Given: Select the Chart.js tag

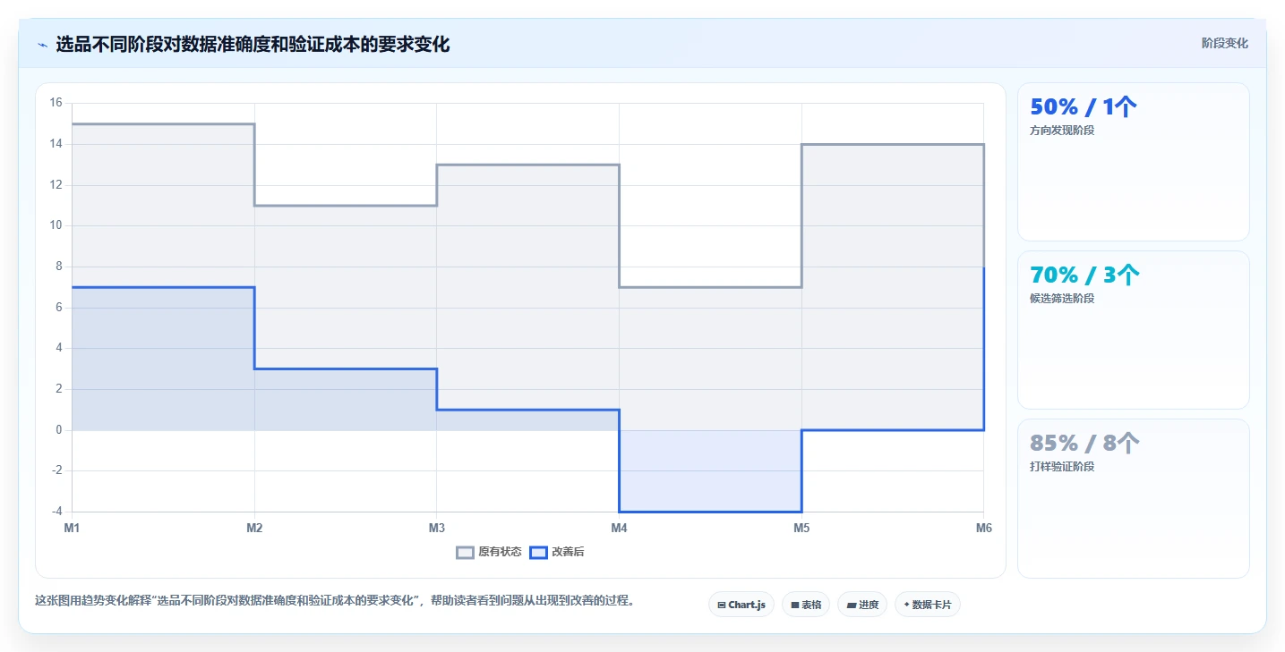Looking at the screenshot, I should point(741,605).
